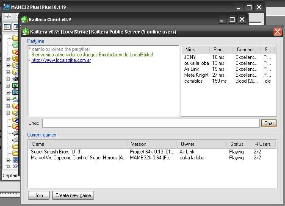Select the topmost plain folder in MAME32 tree
Image resolution: width=285 pixels, height=206 pixels.
(15, 38)
